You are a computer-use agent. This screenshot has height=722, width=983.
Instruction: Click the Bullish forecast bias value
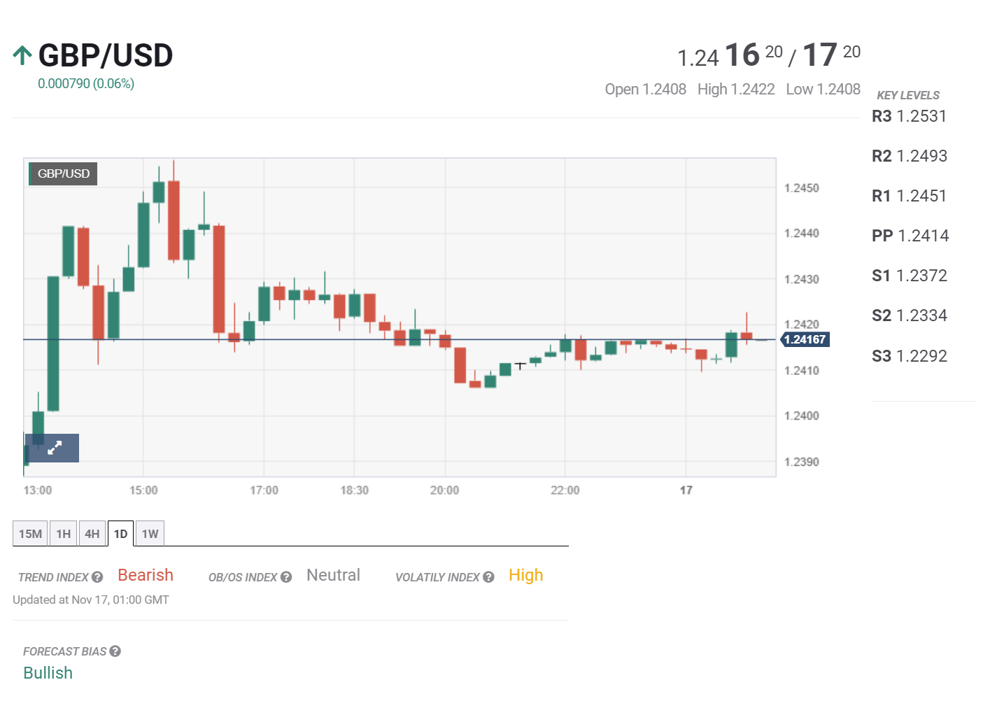pos(48,673)
